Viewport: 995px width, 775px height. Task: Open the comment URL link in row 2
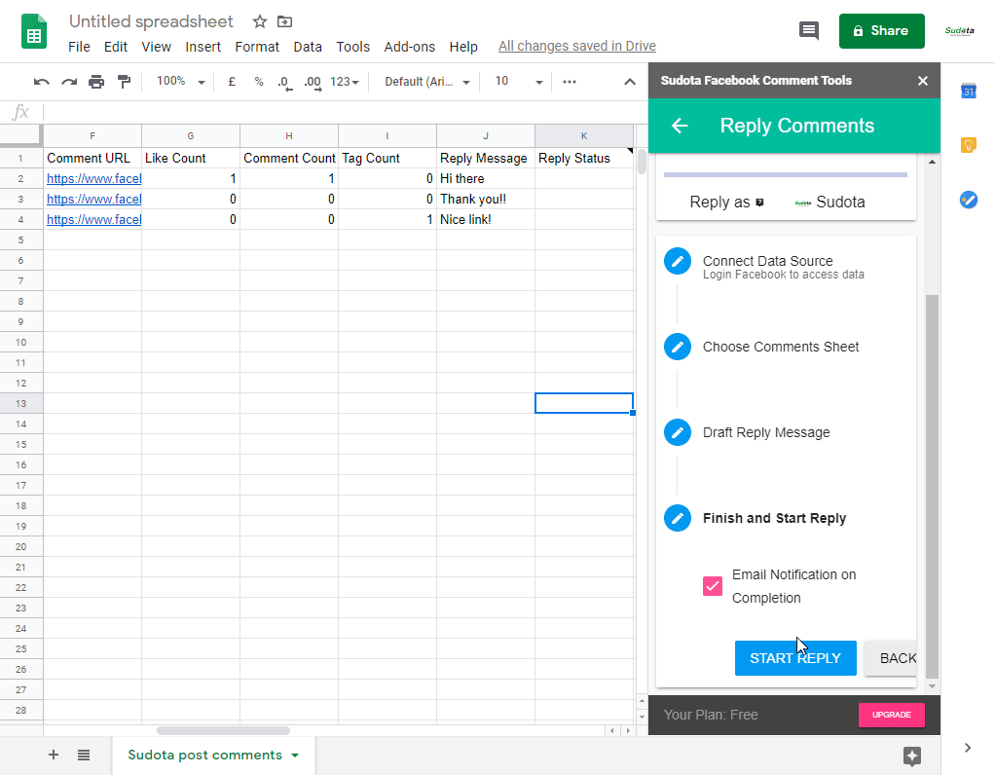[x=93, y=178]
